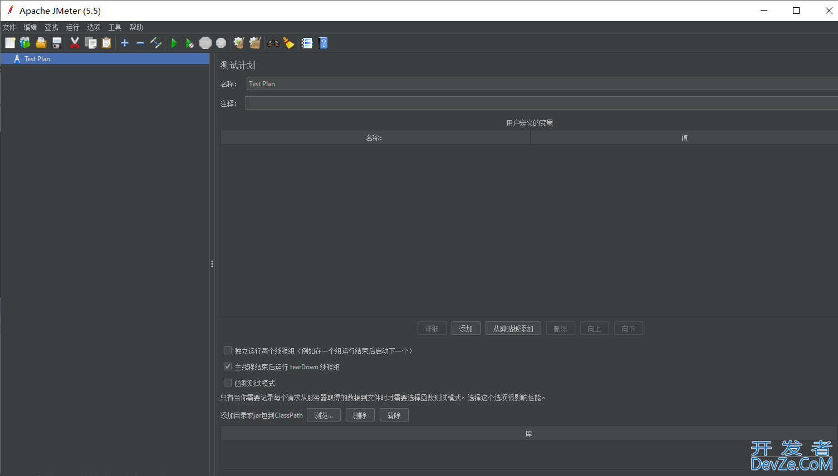This screenshot has height=476, width=838.
Task: Click the 清除 classpath button
Action: pos(394,415)
